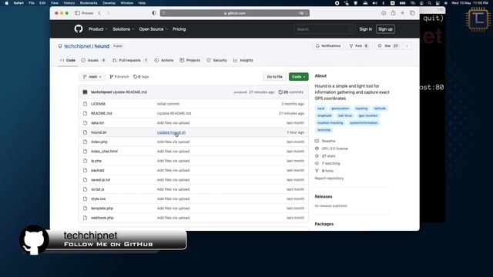Click the Safari address bar
Image resolution: width=493 pixels, height=277 pixels.
[234, 13]
